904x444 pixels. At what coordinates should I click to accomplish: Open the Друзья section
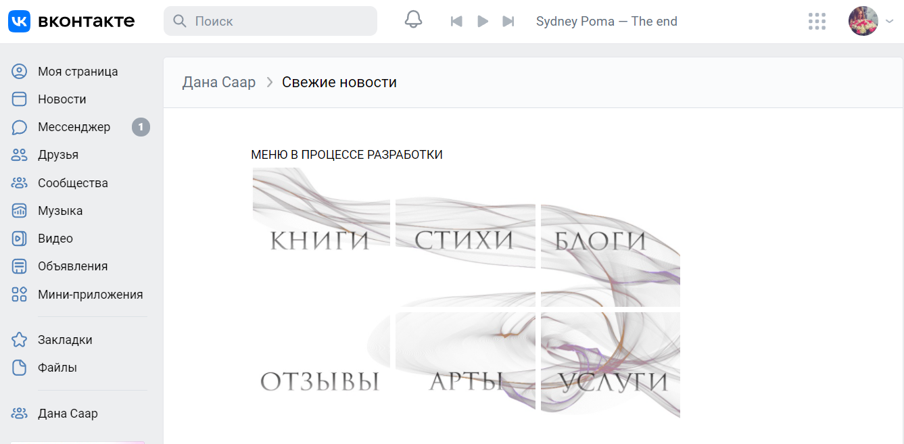[x=58, y=155]
